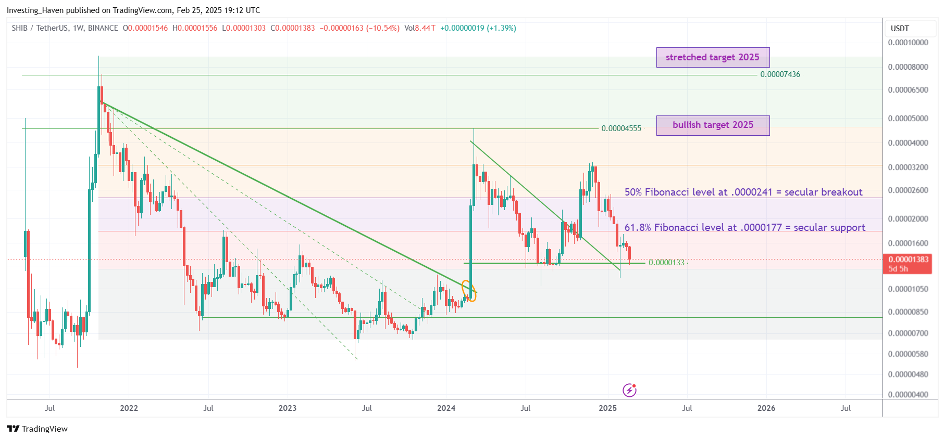Viewport: 945px width, 440px height.
Task: Click the USDT currency label
Action: pos(900,29)
